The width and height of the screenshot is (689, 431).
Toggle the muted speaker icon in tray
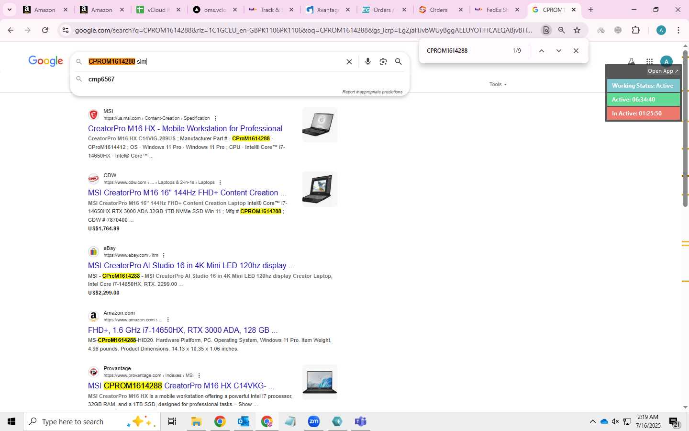click(615, 421)
